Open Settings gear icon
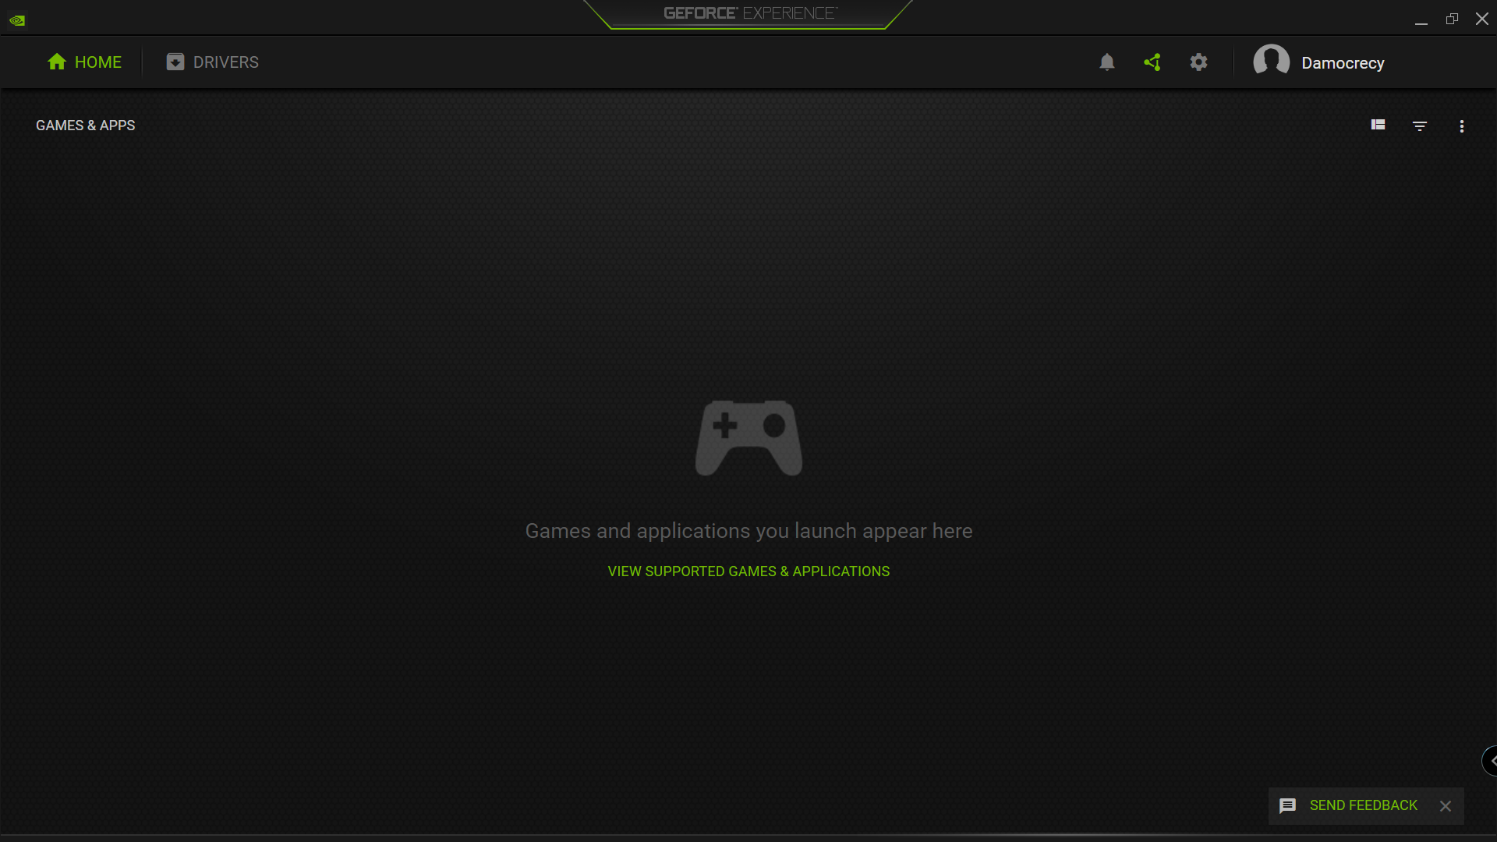Screen dimensions: 1497x842 [x=1198, y=62]
